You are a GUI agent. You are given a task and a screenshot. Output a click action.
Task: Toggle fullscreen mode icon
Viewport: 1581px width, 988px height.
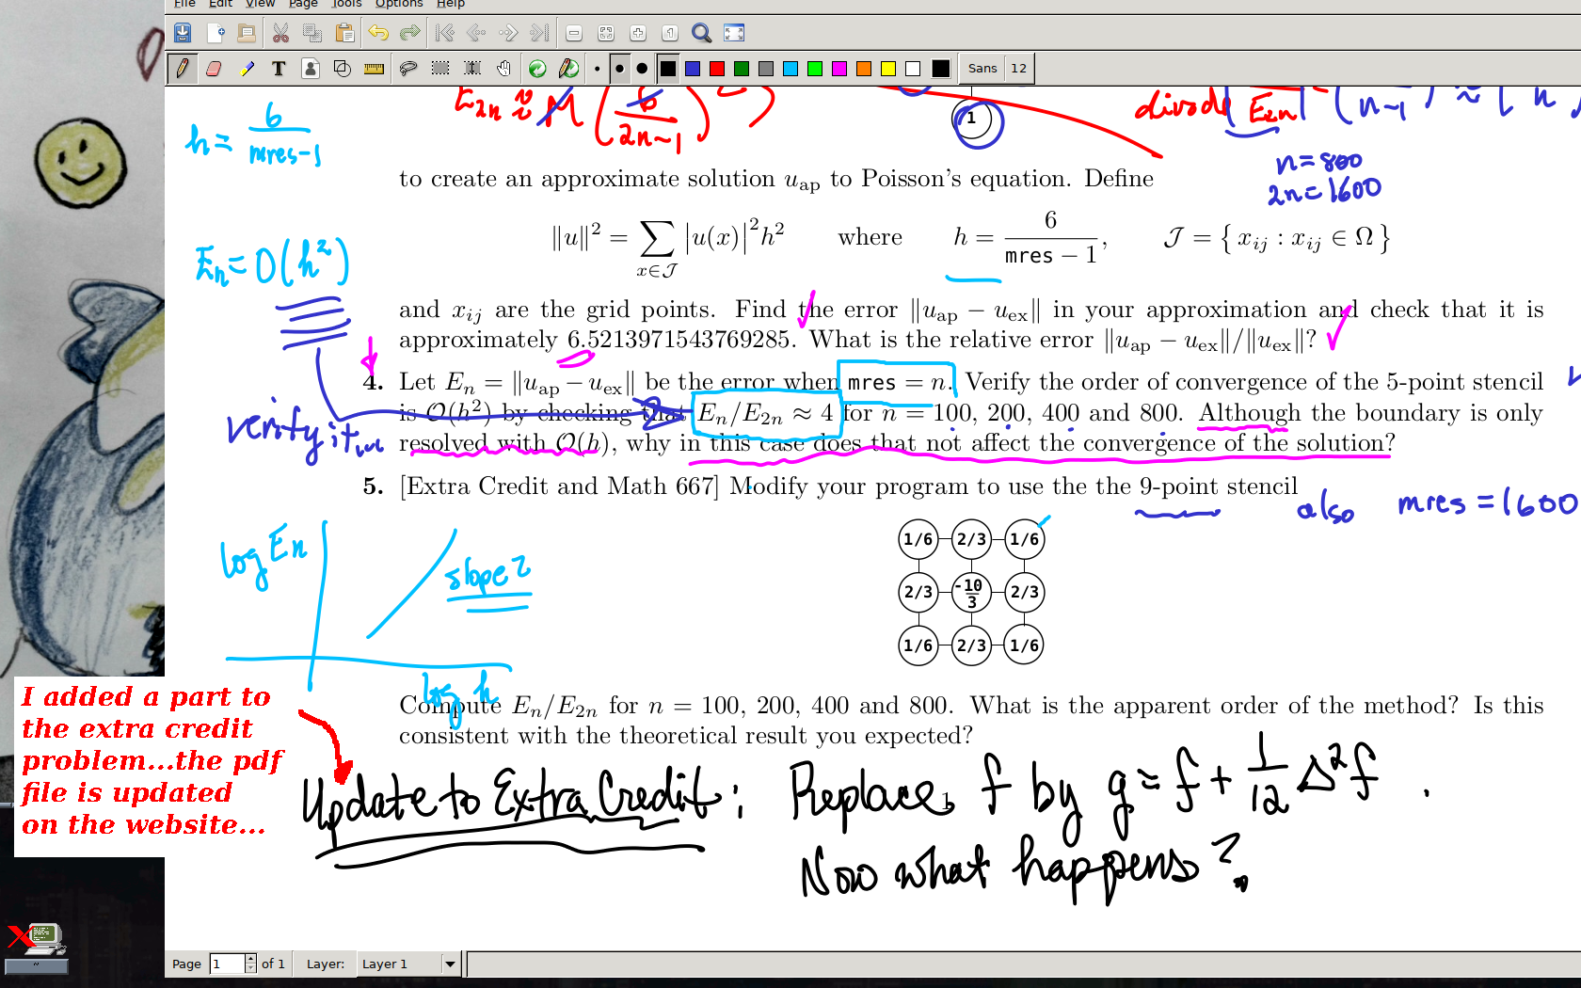click(x=734, y=34)
